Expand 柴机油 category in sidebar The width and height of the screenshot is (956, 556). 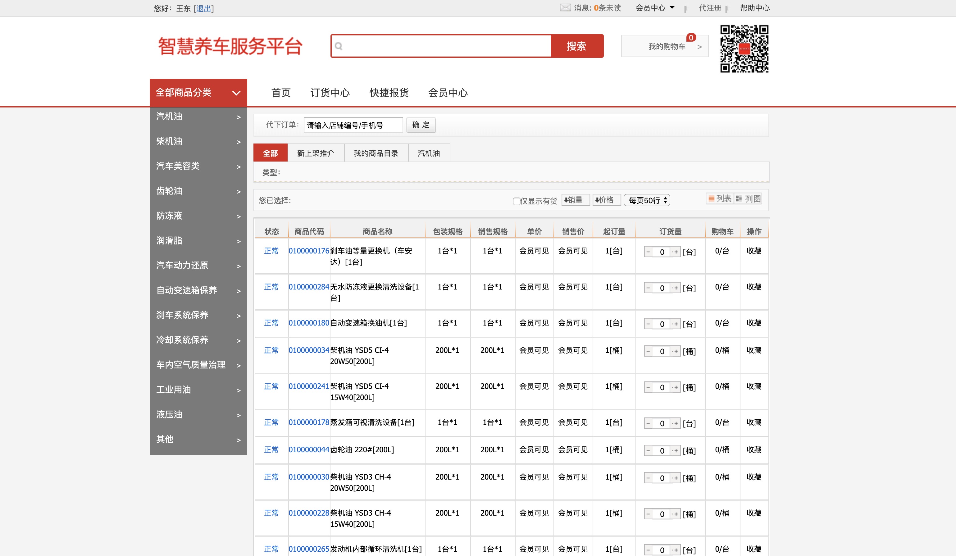(x=198, y=141)
